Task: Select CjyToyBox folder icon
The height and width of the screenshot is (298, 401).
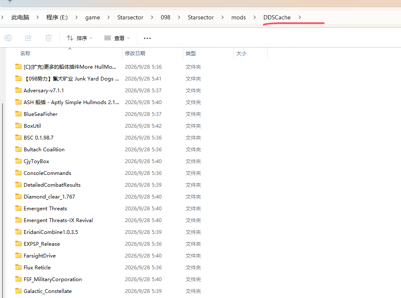Action: click(19, 161)
